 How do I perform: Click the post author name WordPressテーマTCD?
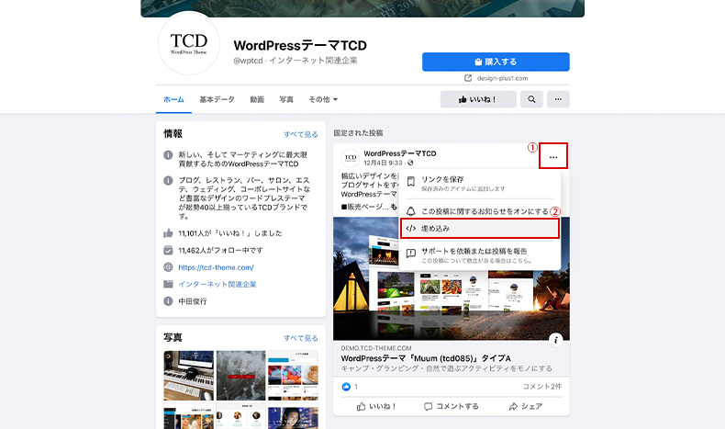coord(400,153)
